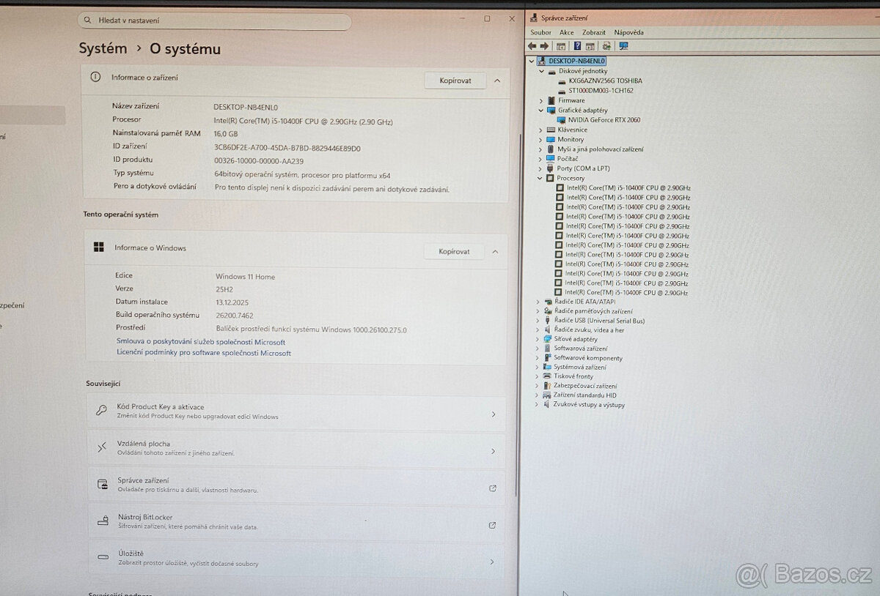The image size is (880, 596).
Task: Open Help using the "?" toolbar icon
Action: click(x=577, y=45)
